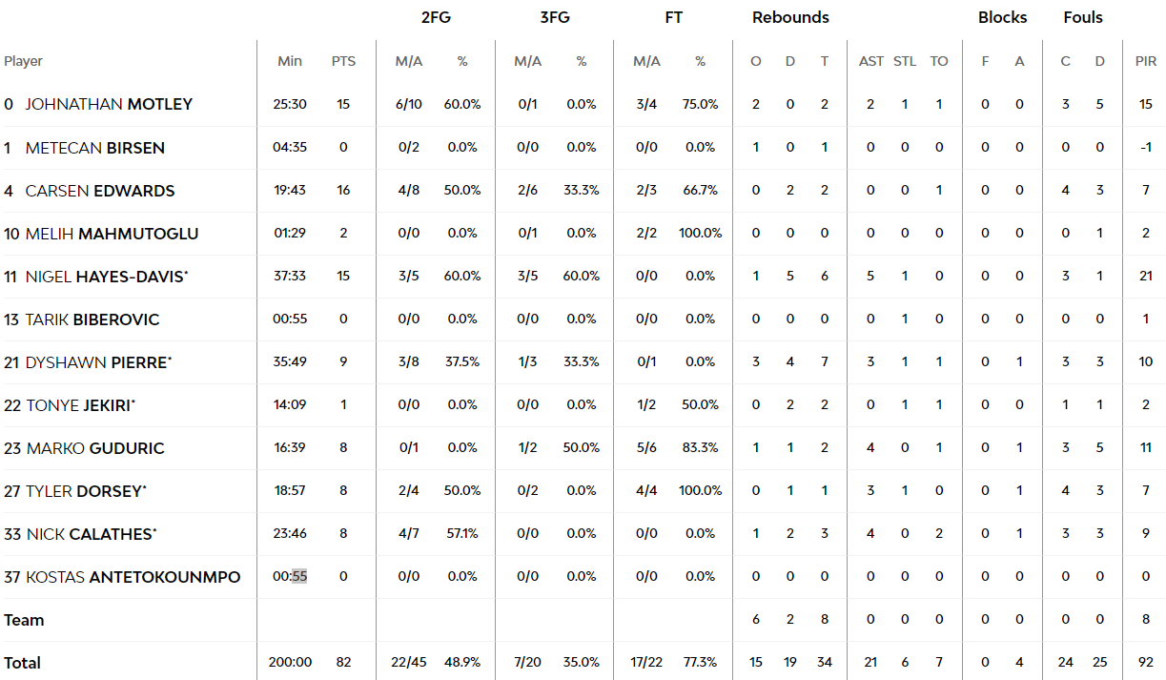Select Tyler Dorsey's name
Viewport: 1166px width, 680px height.
point(86,491)
